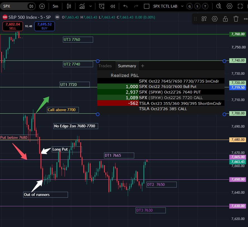Click the circled Q button
Viewport: 248px width, 227px height.
click(190, 6)
